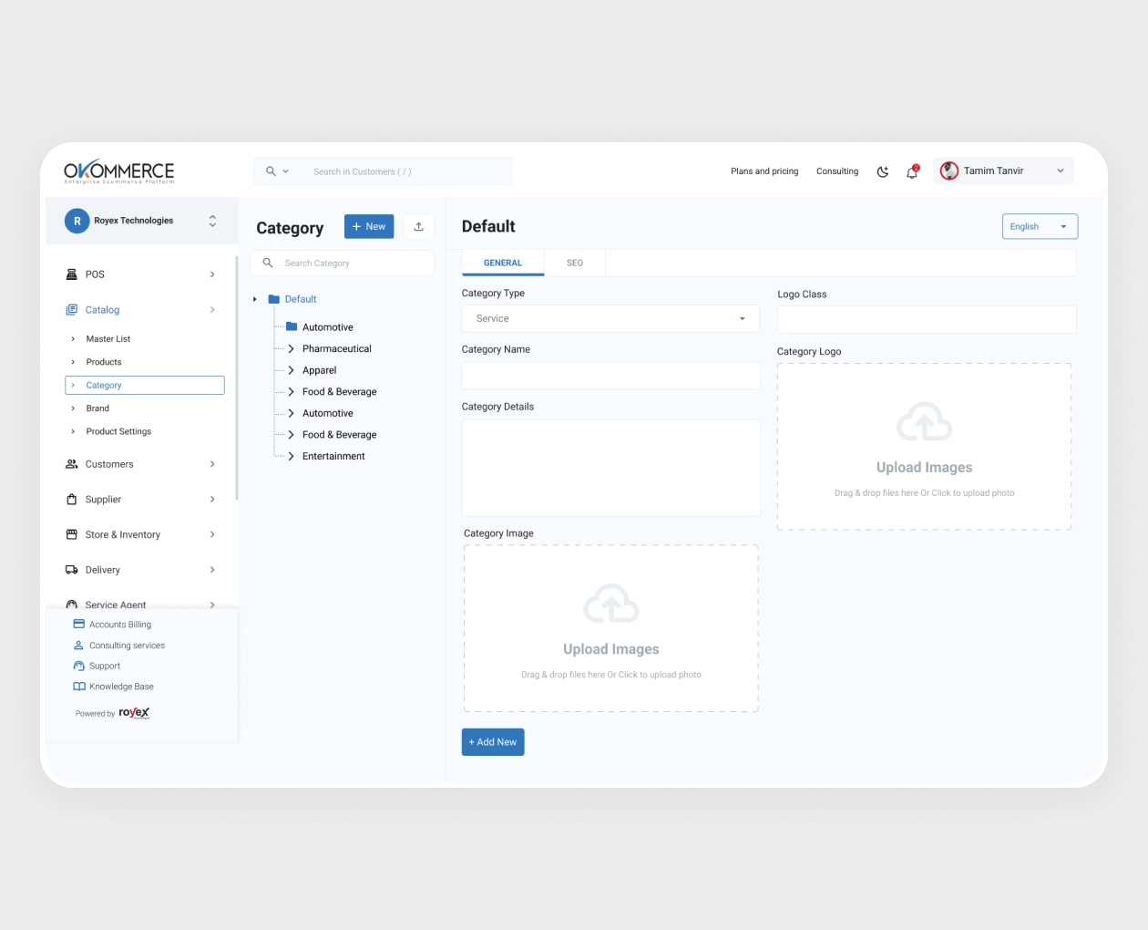
Task: Switch to the SEO tab
Action: click(x=575, y=263)
